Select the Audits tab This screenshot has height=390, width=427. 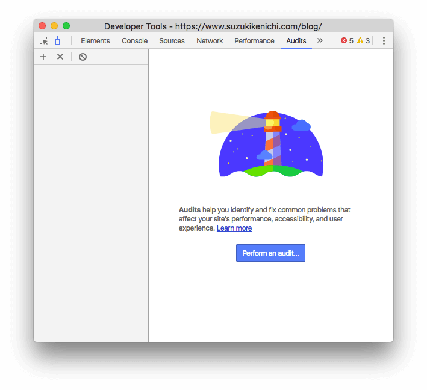coord(296,41)
